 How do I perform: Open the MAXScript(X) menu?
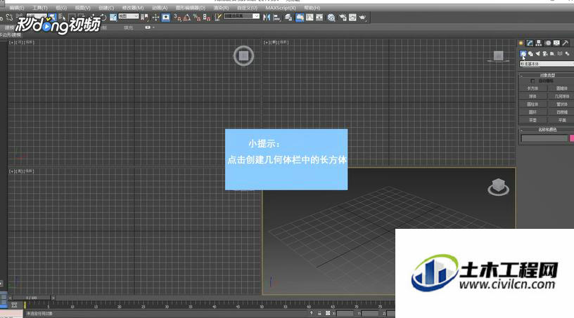pos(281,8)
